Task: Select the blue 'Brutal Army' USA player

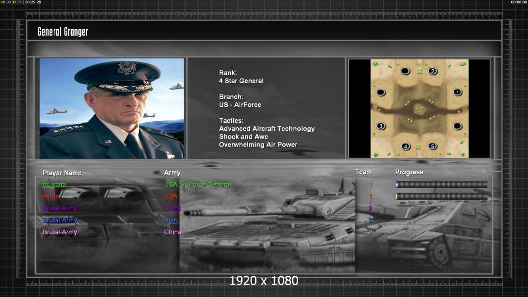Action: tap(60, 220)
